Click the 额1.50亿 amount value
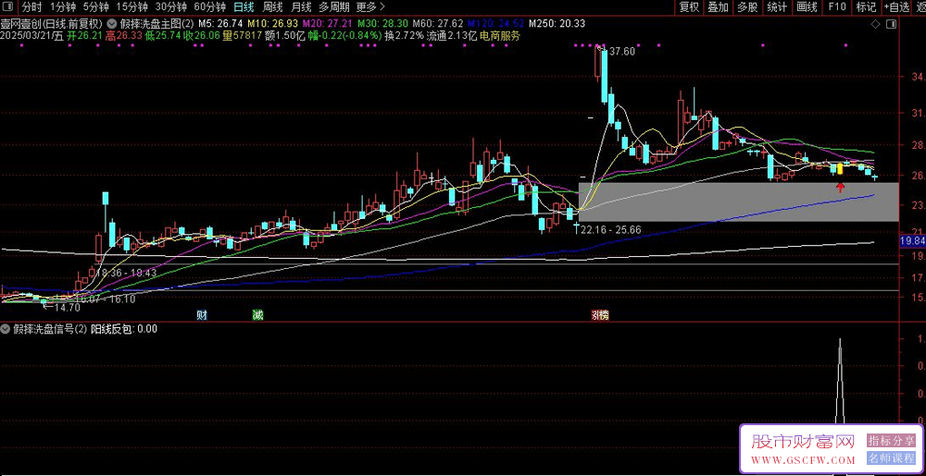The height and width of the screenshot is (476, 926). click(284, 35)
